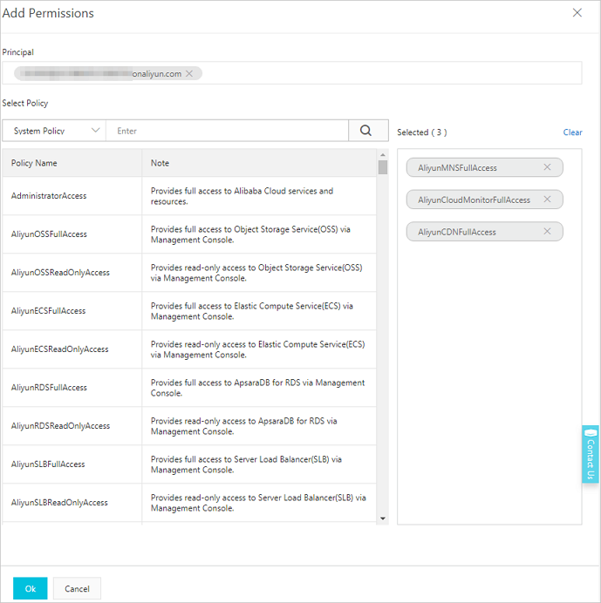The height and width of the screenshot is (603, 601).
Task: Click scrollbar down arrow in policy list
Action: pyautogui.click(x=383, y=518)
